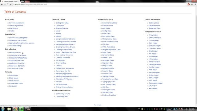The height and width of the screenshot is (111, 197).
Task: Open Downloading CodeIgniter link
Action: (18, 38)
